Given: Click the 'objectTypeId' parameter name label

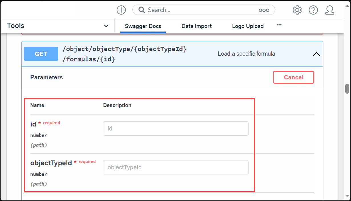Looking at the screenshot, I should pos(51,163).
